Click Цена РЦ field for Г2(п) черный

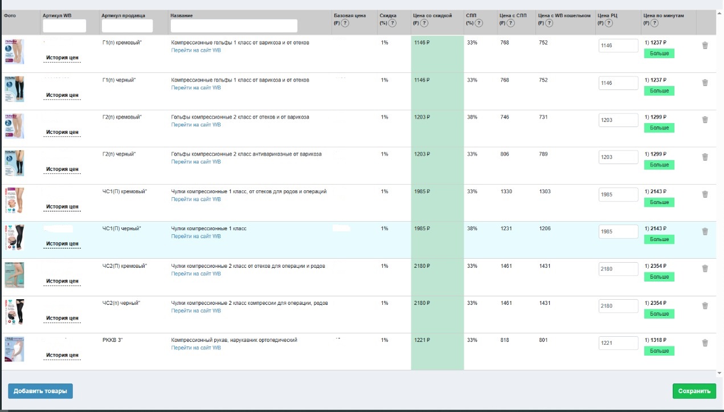pos(618,157)
